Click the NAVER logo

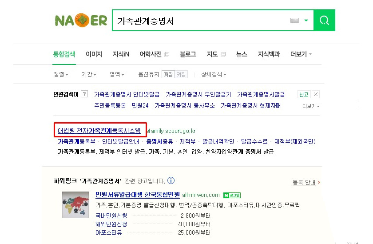(81, 20)
